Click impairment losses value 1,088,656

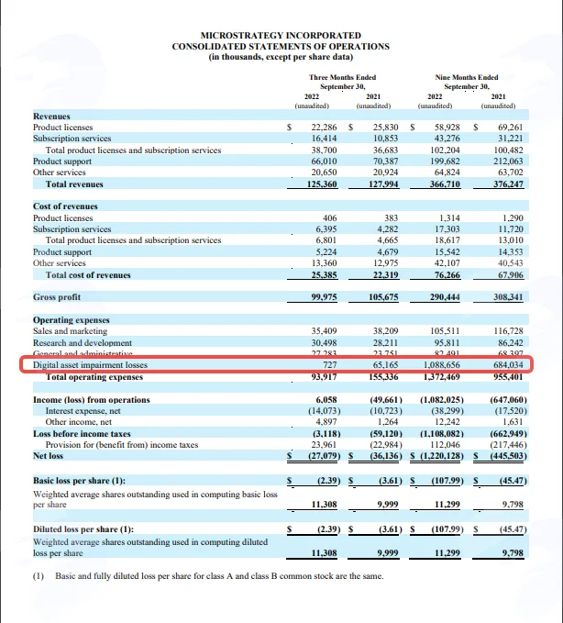pos(442,365)
